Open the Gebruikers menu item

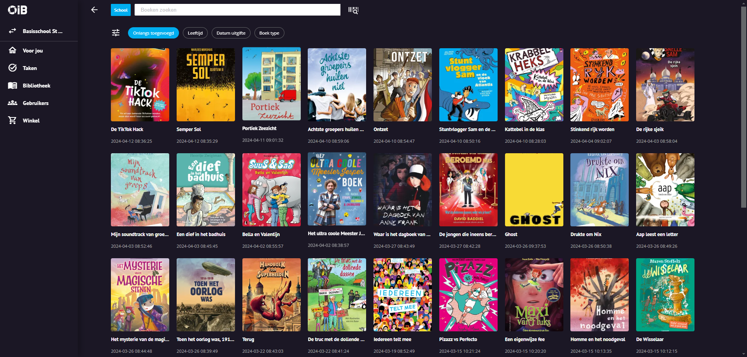click(x=39, y=103)
